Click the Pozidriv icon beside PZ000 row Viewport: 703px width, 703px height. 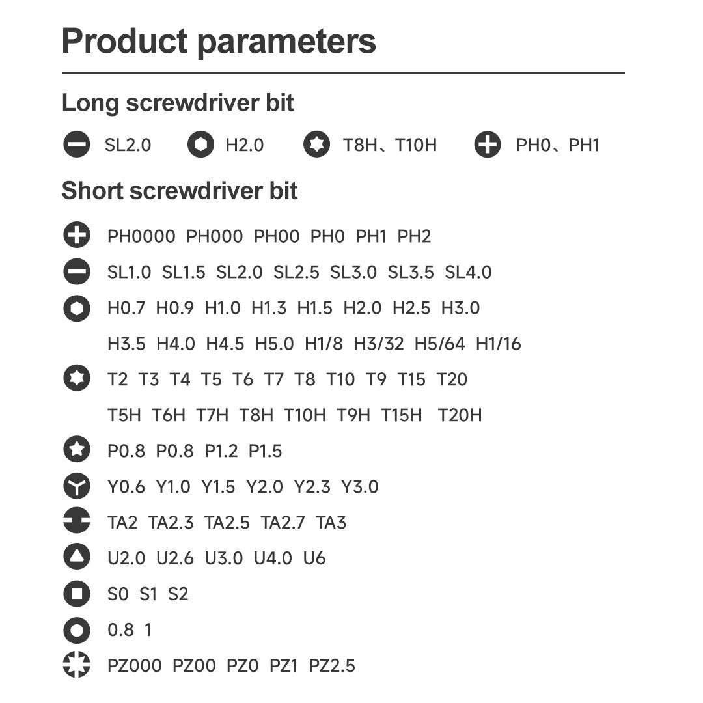(77, 665)
